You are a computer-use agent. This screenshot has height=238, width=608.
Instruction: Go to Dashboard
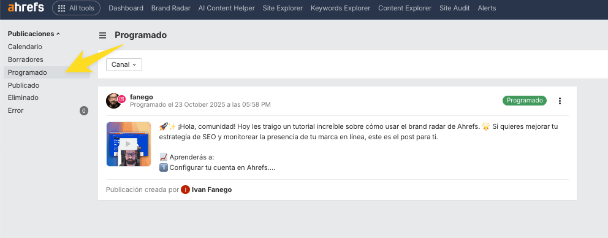coord(126,8)
